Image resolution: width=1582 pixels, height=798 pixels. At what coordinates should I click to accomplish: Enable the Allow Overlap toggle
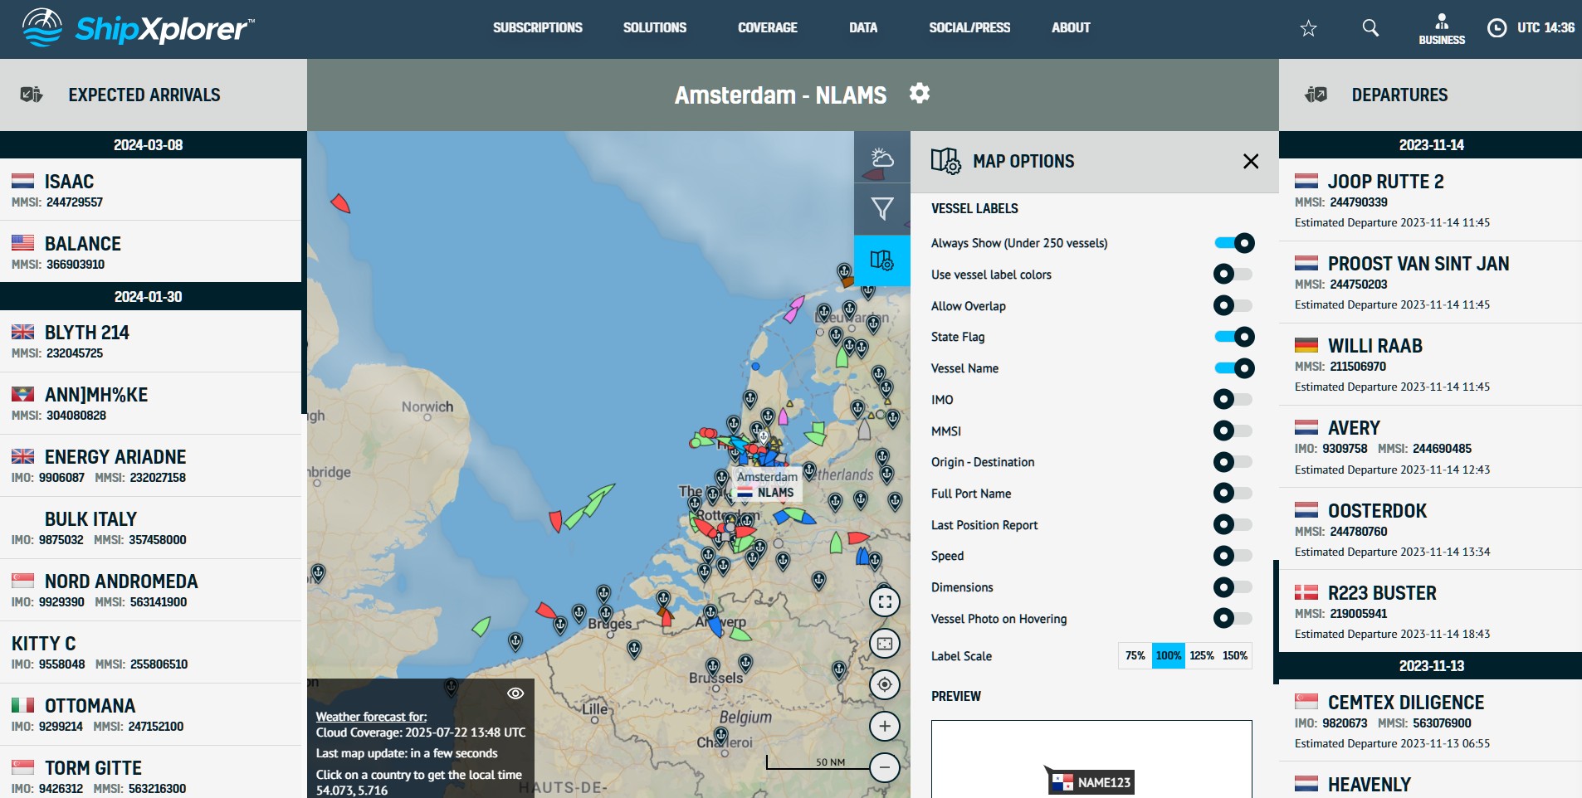coord(1233,305)
